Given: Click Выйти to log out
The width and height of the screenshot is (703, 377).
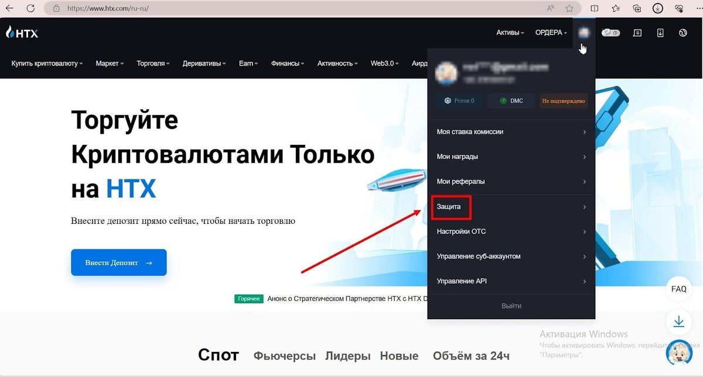Looking at the screenshot, I should (x=511, y=306).
